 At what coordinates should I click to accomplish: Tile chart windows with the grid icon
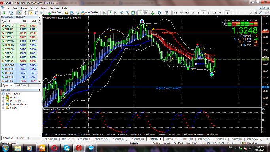[133, 13]
